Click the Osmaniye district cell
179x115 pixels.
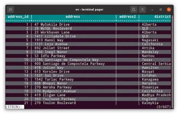(150, 87)
